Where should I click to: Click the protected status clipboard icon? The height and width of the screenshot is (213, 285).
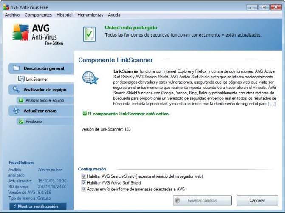click(89, 34)
